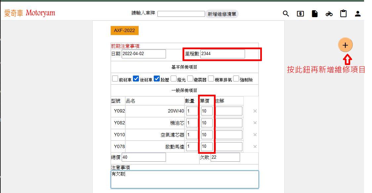The image size is (372, 193).
Task: Click the 新增維修清單 button
Action: click(222, 14)
